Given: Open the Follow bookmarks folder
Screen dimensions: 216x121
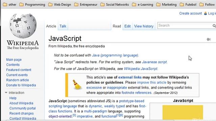Looking at the screenshot, I should [207, 4].
